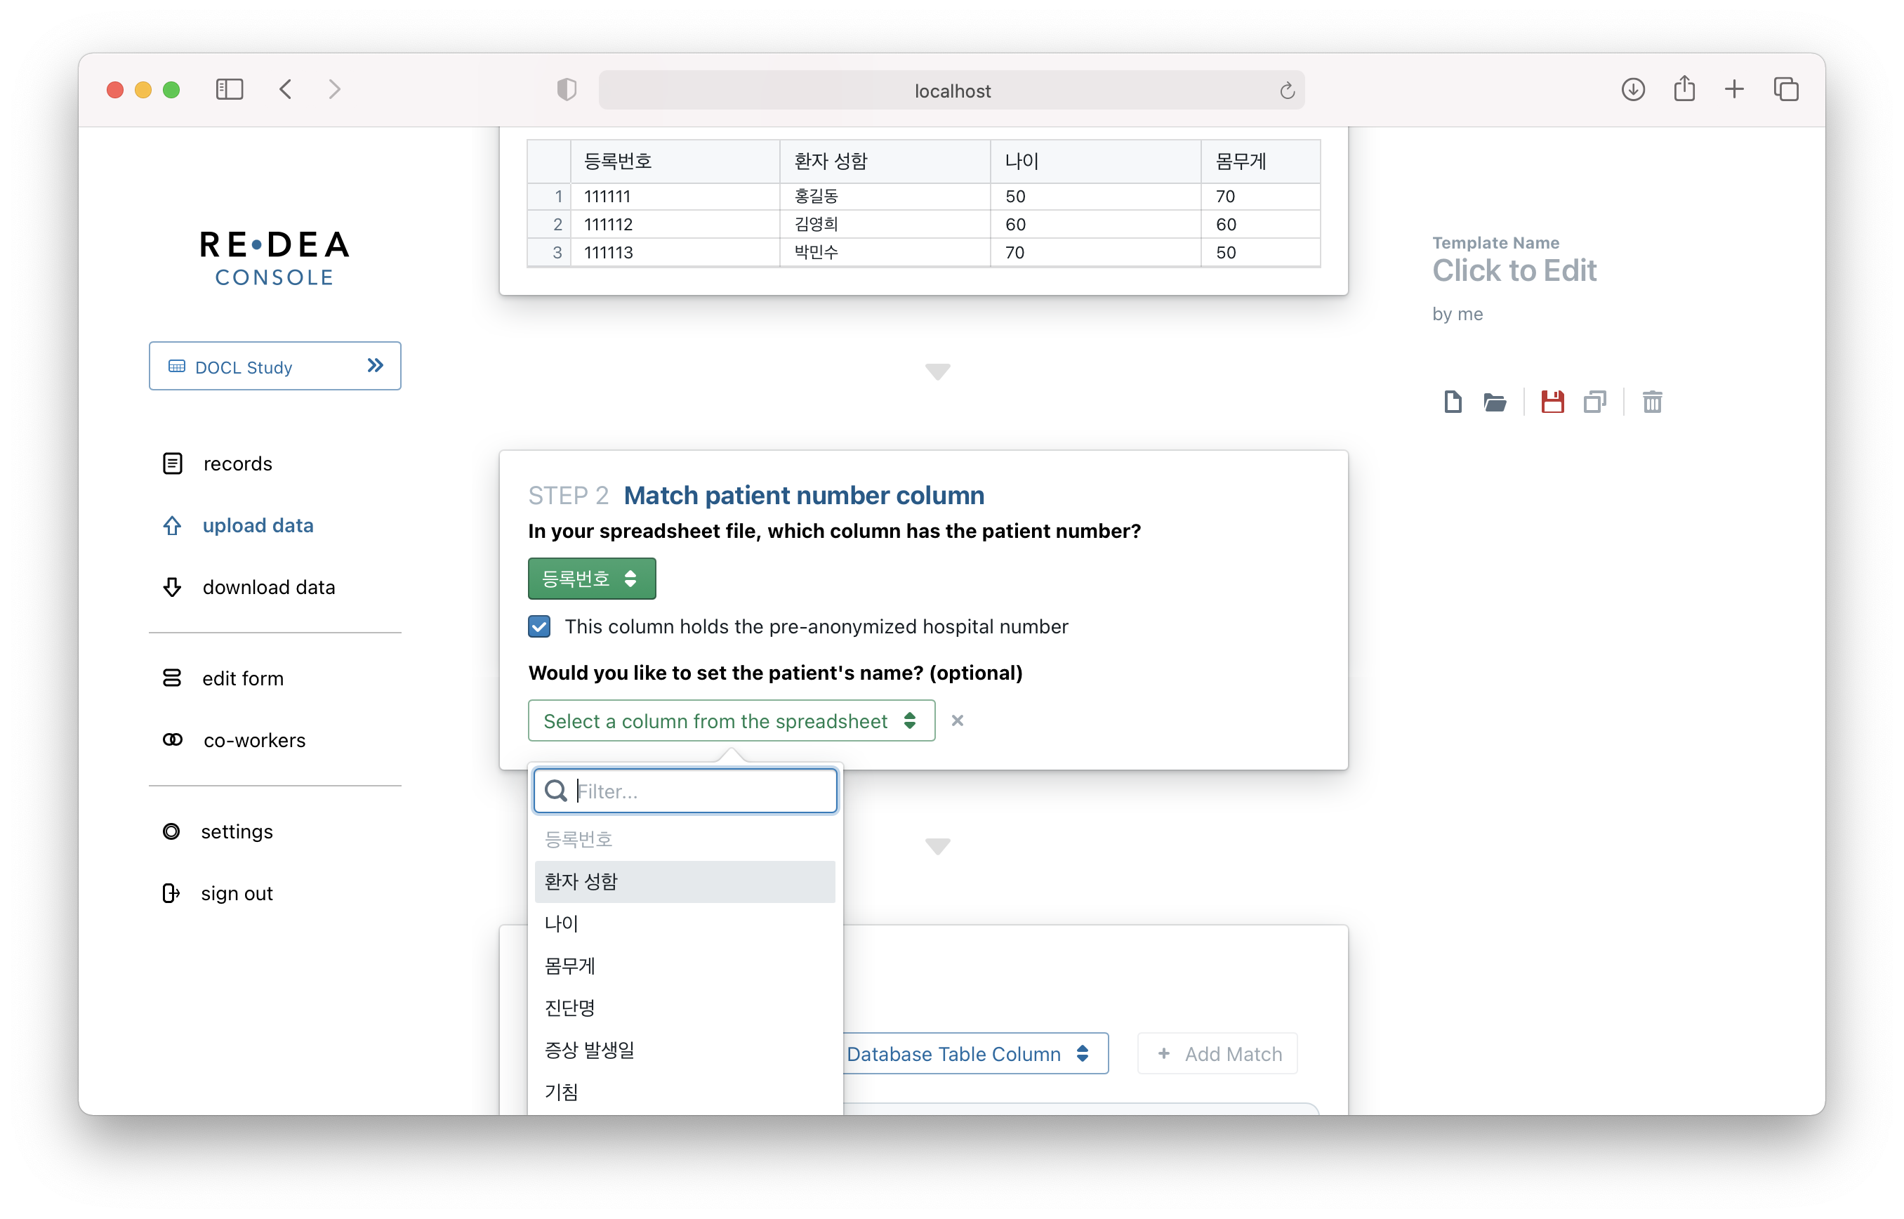
Task: Click the red save template icon
Action: pos(1552,402)
